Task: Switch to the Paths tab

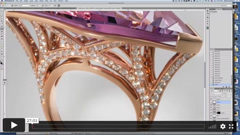Action: click(222, 89)
